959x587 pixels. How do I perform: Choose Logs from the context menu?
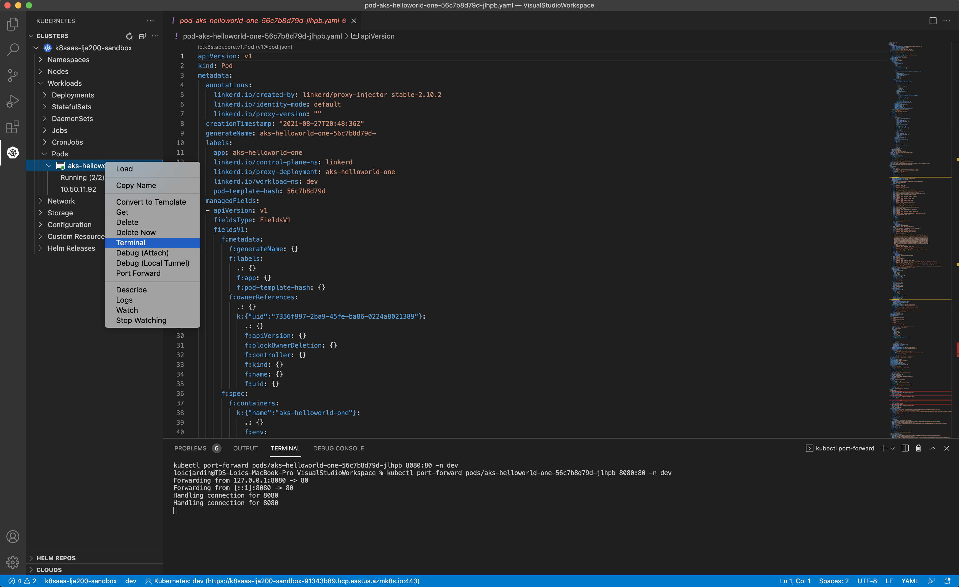[152, 300]
